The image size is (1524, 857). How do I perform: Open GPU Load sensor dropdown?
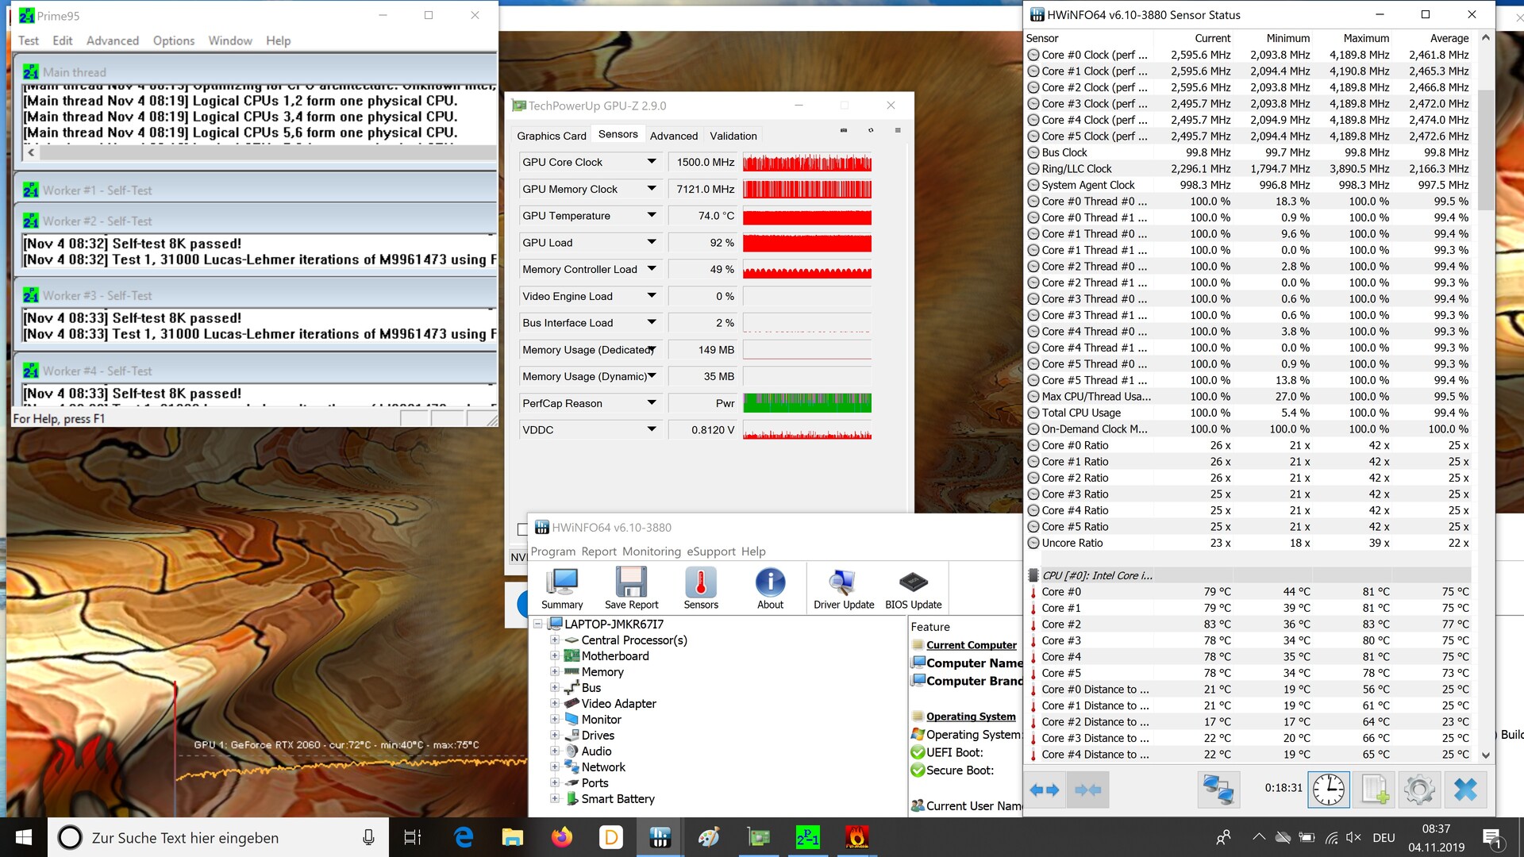point(652,242)
